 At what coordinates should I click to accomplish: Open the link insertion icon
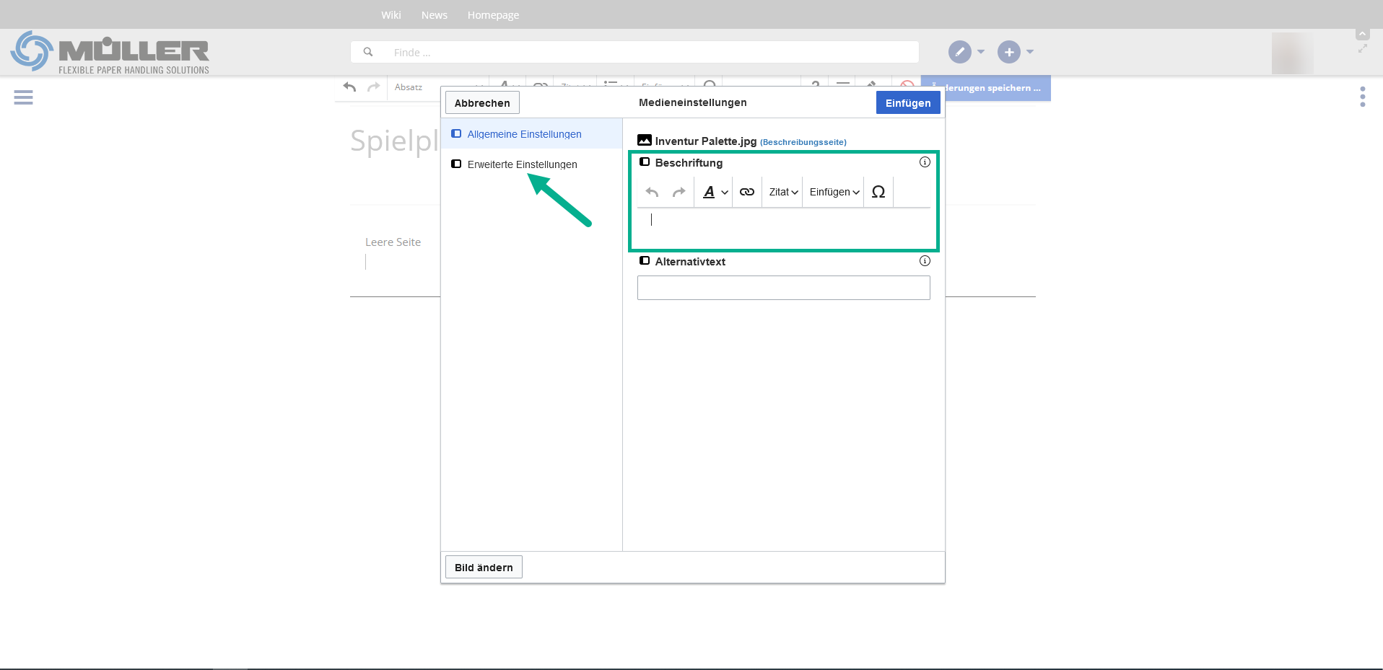pyautogui.click(x=747, y=192)
